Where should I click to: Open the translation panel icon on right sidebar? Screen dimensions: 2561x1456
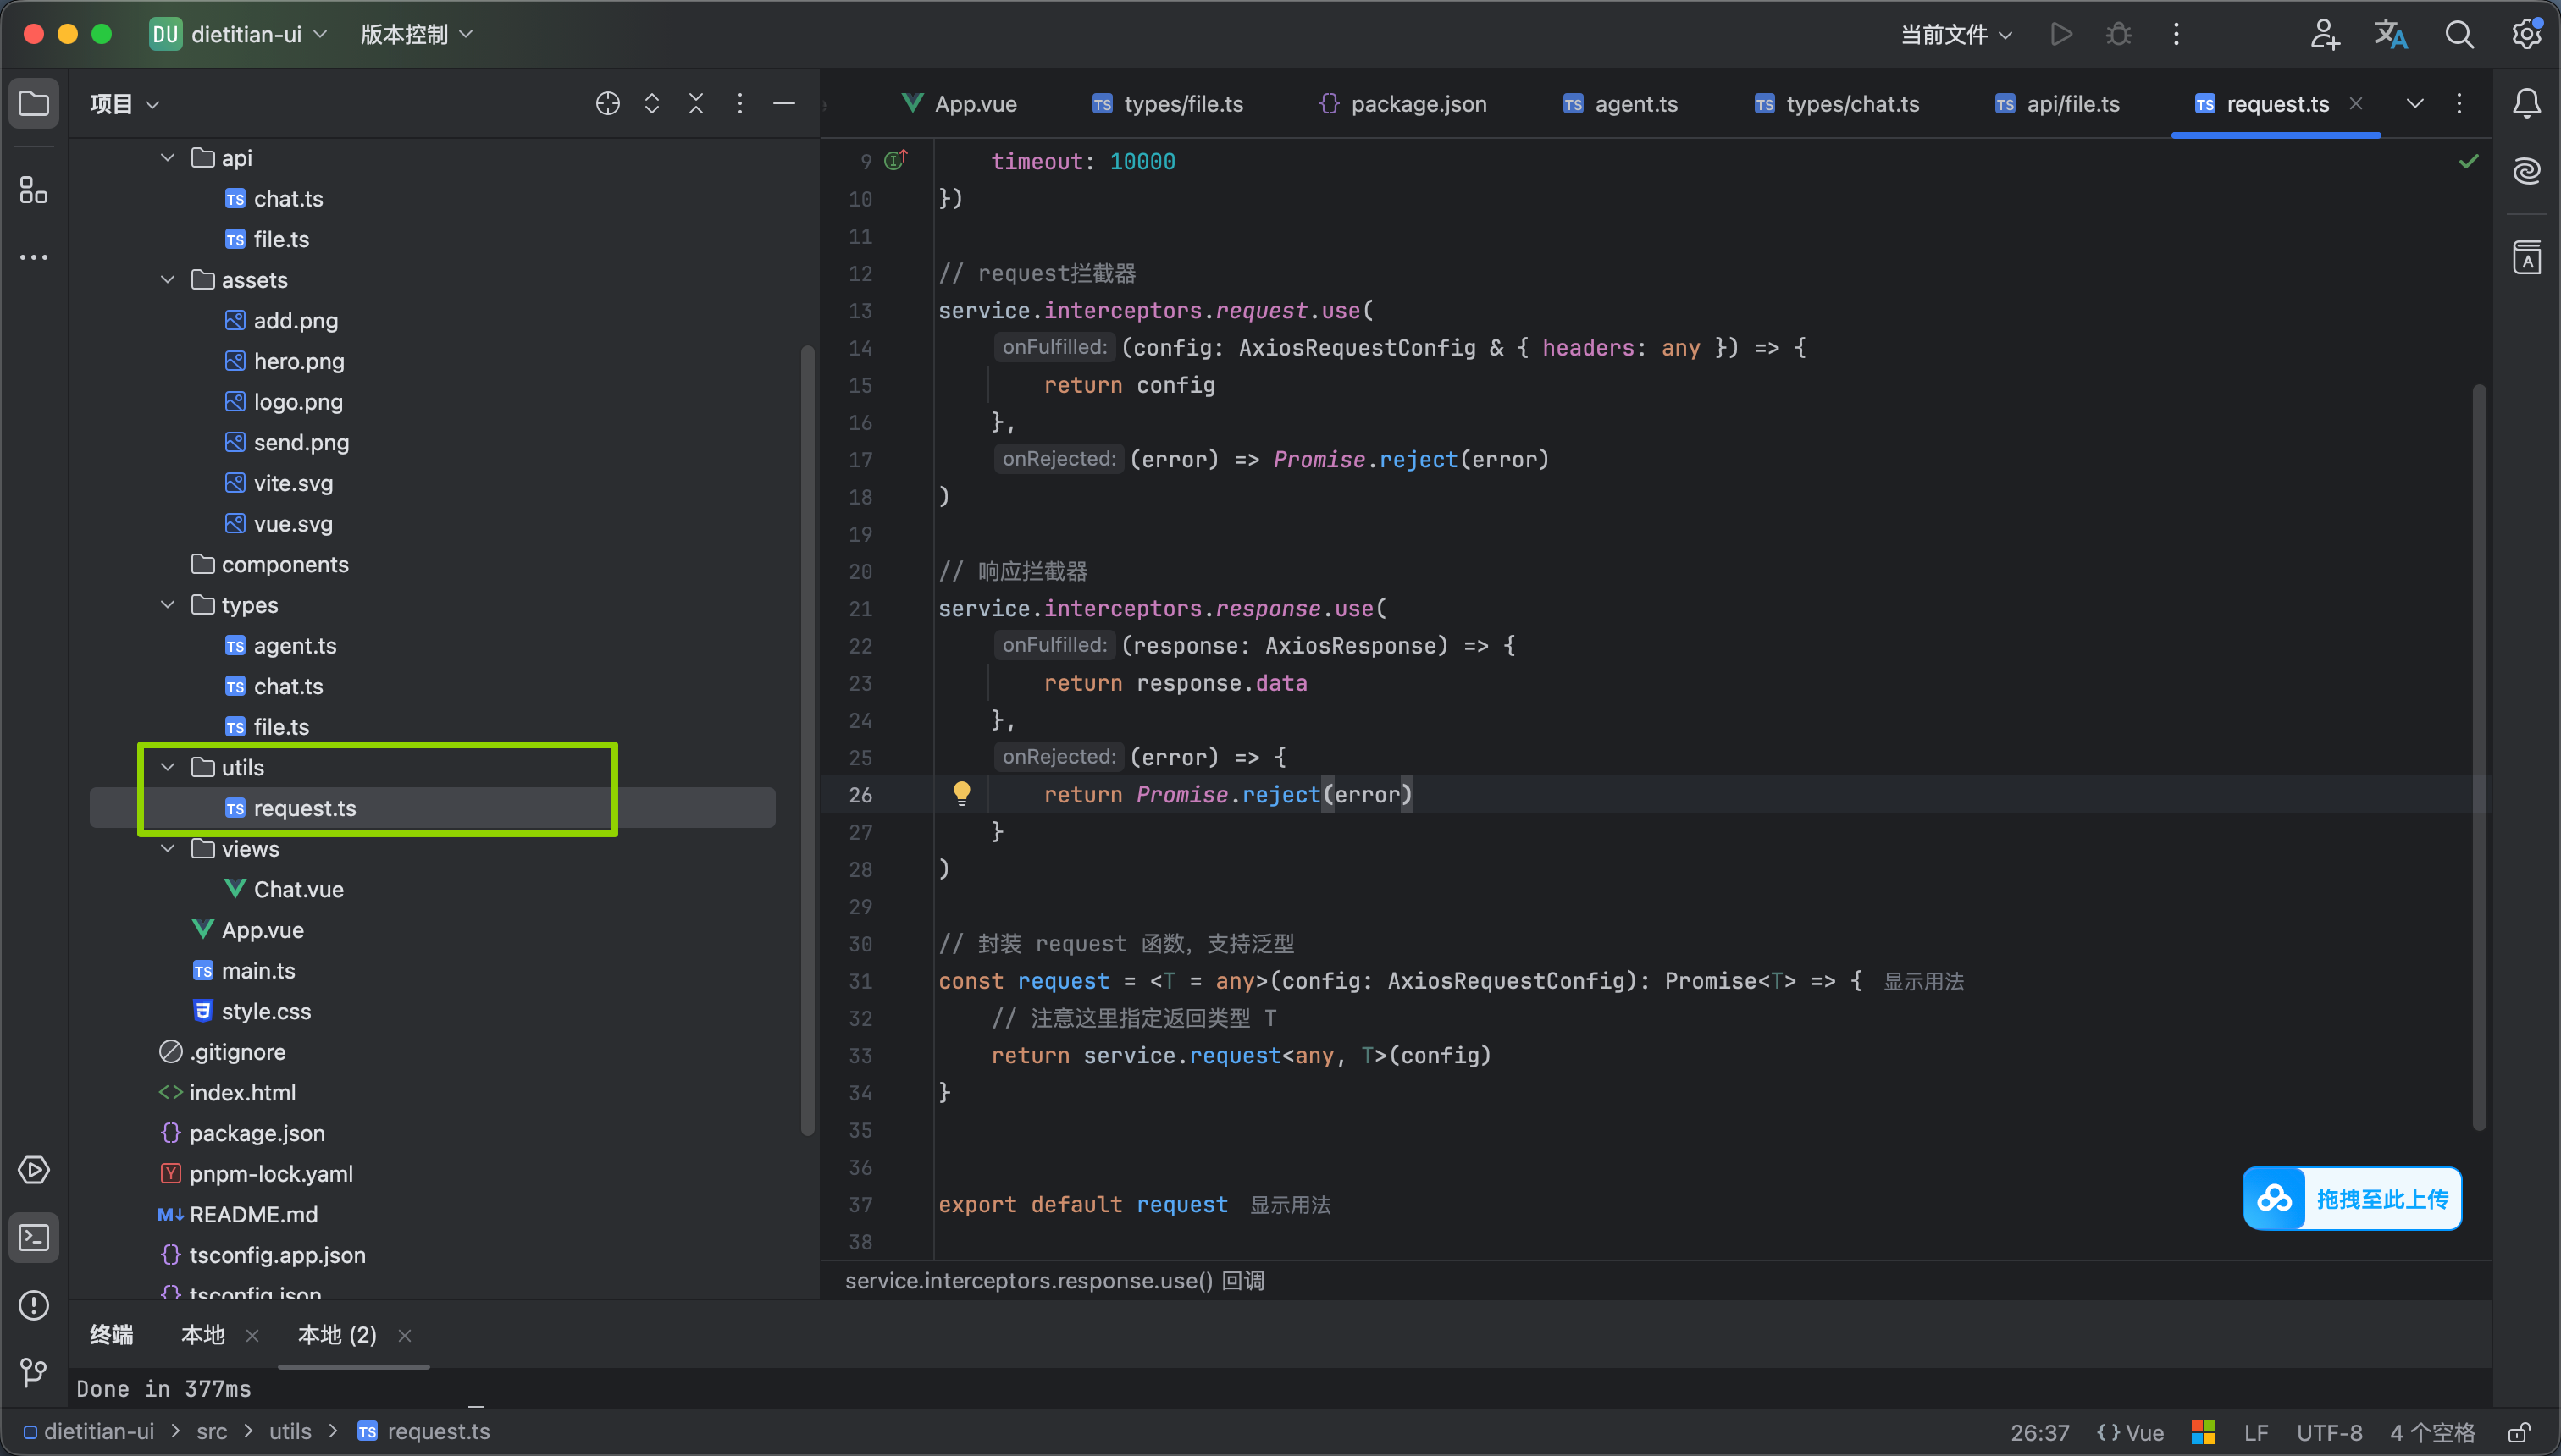2527,257
